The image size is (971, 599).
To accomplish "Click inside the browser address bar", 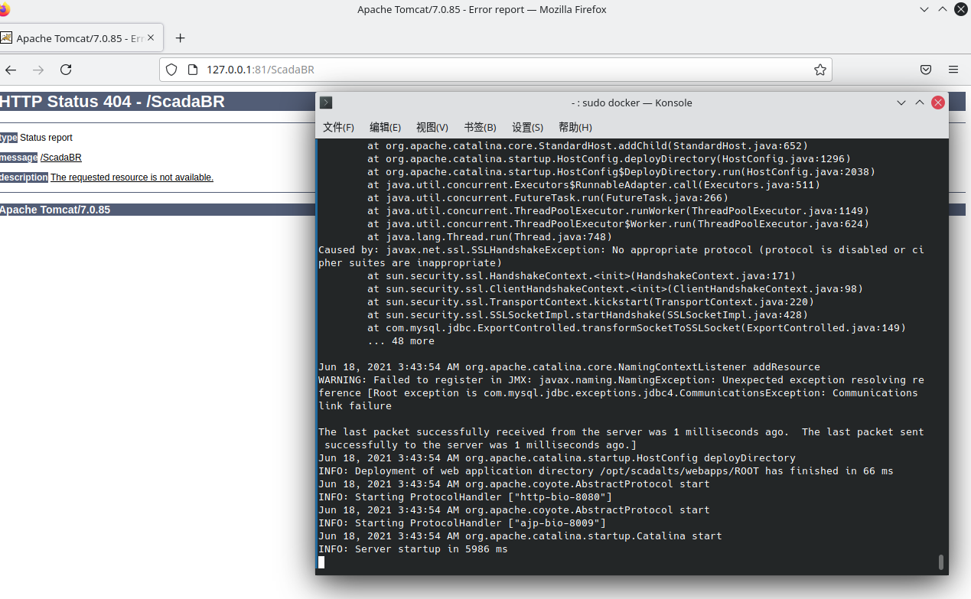I will click(x=459, y=70).
